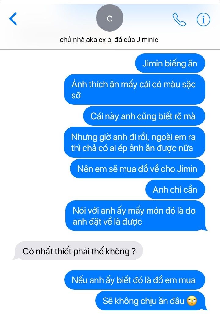Click "anh đặt về là được" text line

[x=107, y=222]
